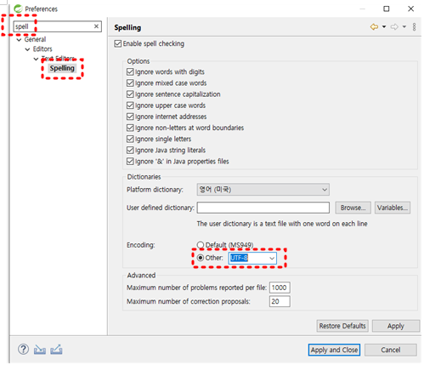This screenshot has width=424, height=365.
Task: Open the forward history dropdown arrow
Action: (x=404, y=27)
